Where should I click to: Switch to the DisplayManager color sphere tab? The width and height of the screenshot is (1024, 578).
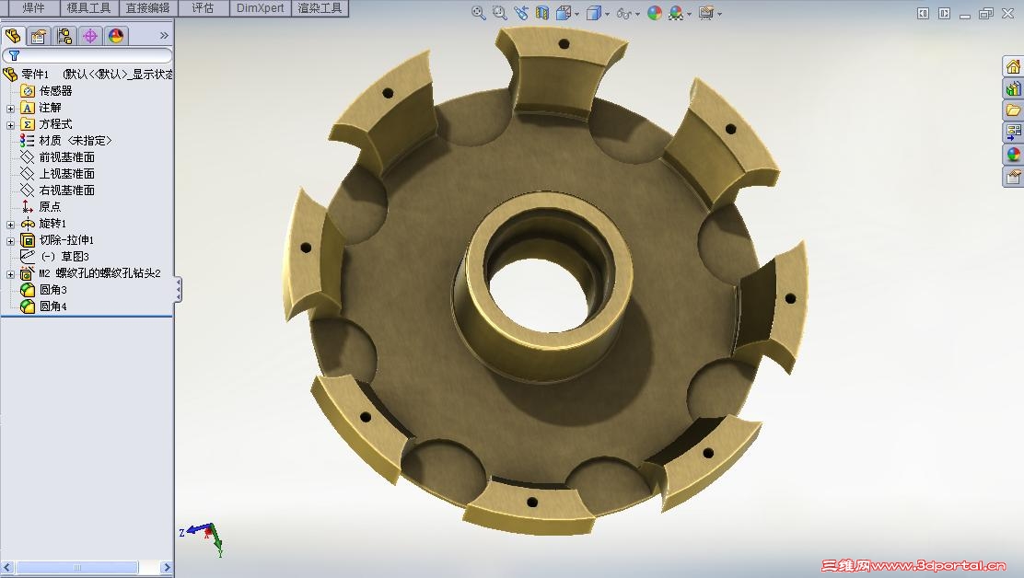coord(116,36)
